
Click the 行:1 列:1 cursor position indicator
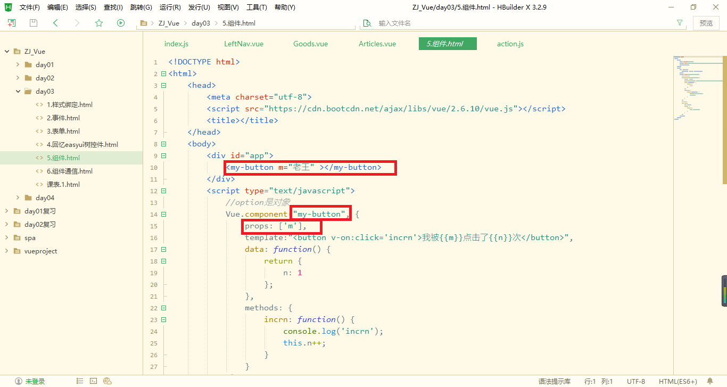(x=599, y=381)
